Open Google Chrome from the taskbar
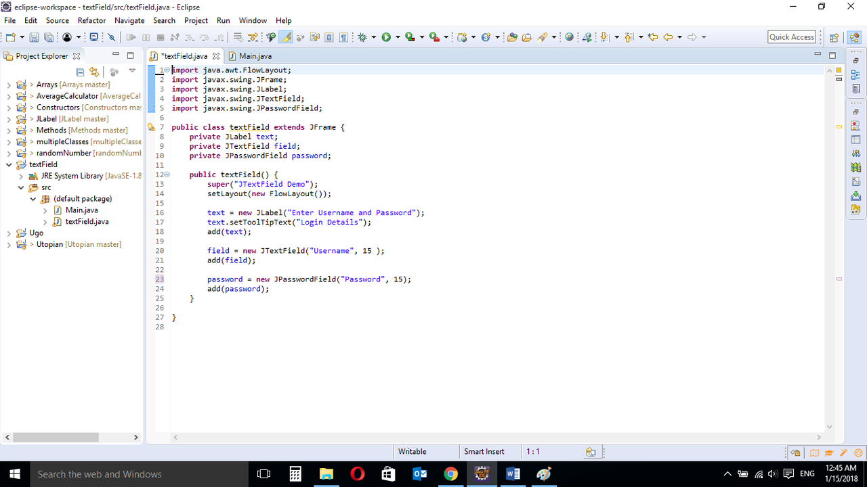 tap(451, 473)
